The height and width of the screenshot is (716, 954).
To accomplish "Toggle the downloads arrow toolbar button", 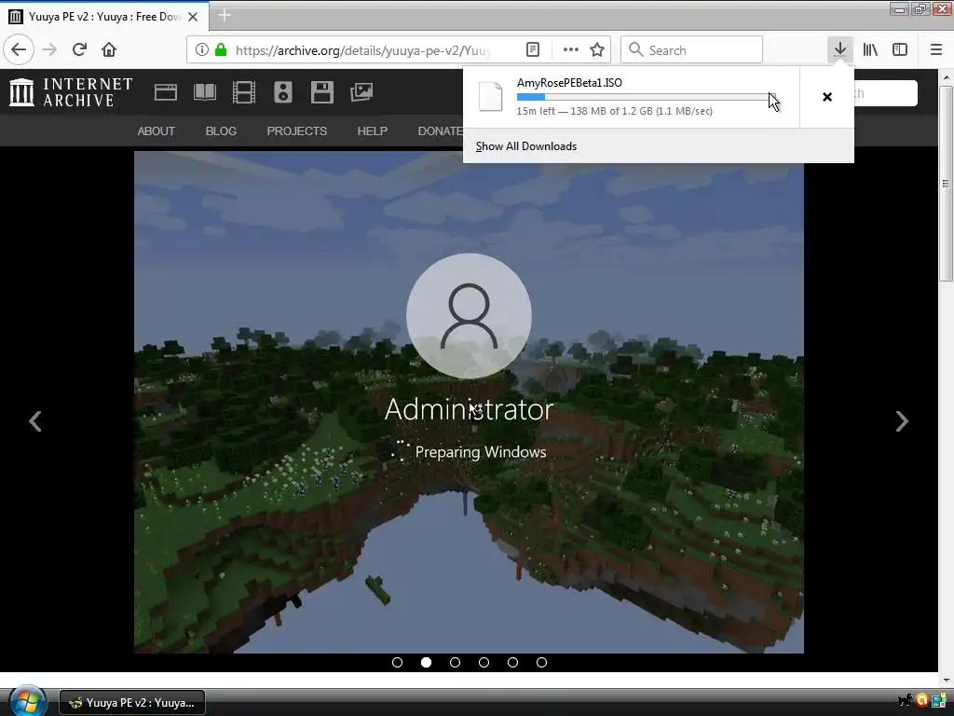I will (840, 49).
